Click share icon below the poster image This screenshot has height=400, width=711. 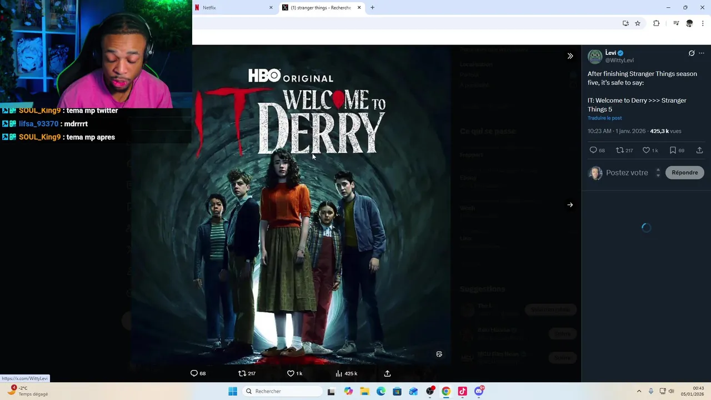click(x=387, y=373)
